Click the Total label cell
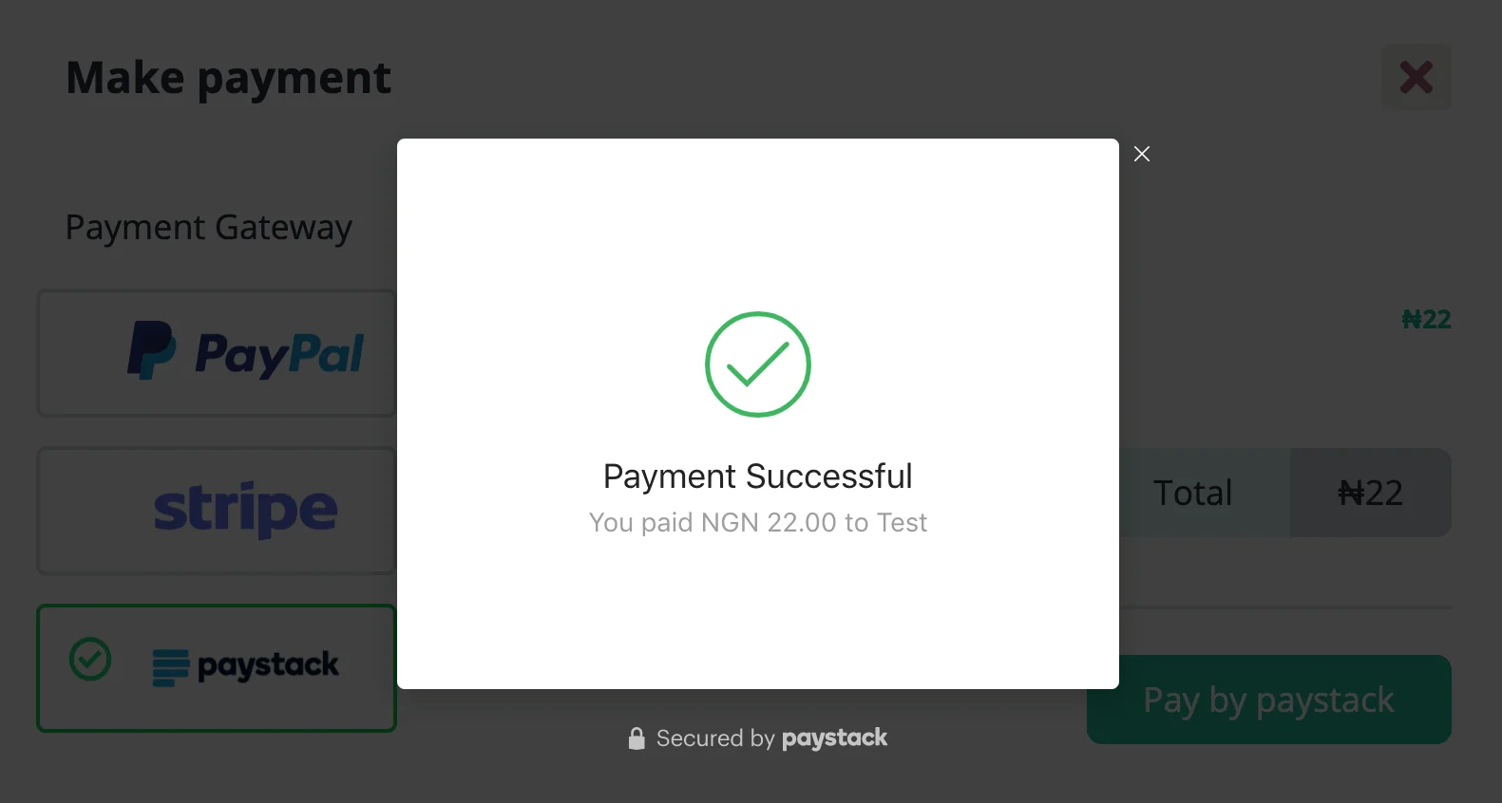1502x803 pixels. tap(1193, 493)
